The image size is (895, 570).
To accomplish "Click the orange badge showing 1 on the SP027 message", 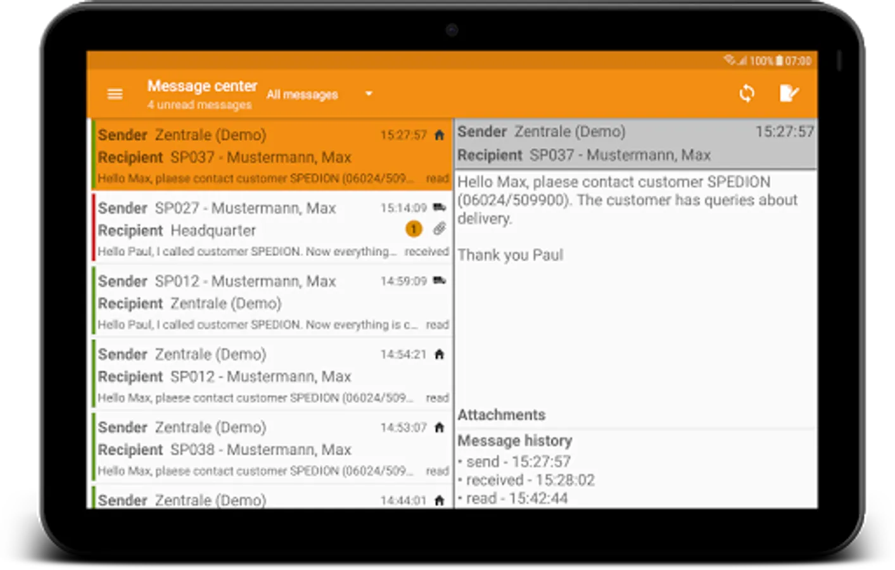I will pyautogui.click(x=414, y=229).
